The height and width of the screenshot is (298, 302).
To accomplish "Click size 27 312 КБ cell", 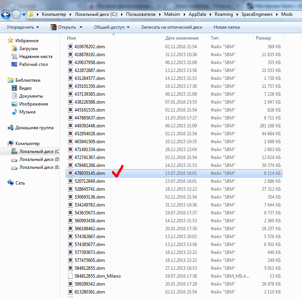I will click(x=271, y=189).
